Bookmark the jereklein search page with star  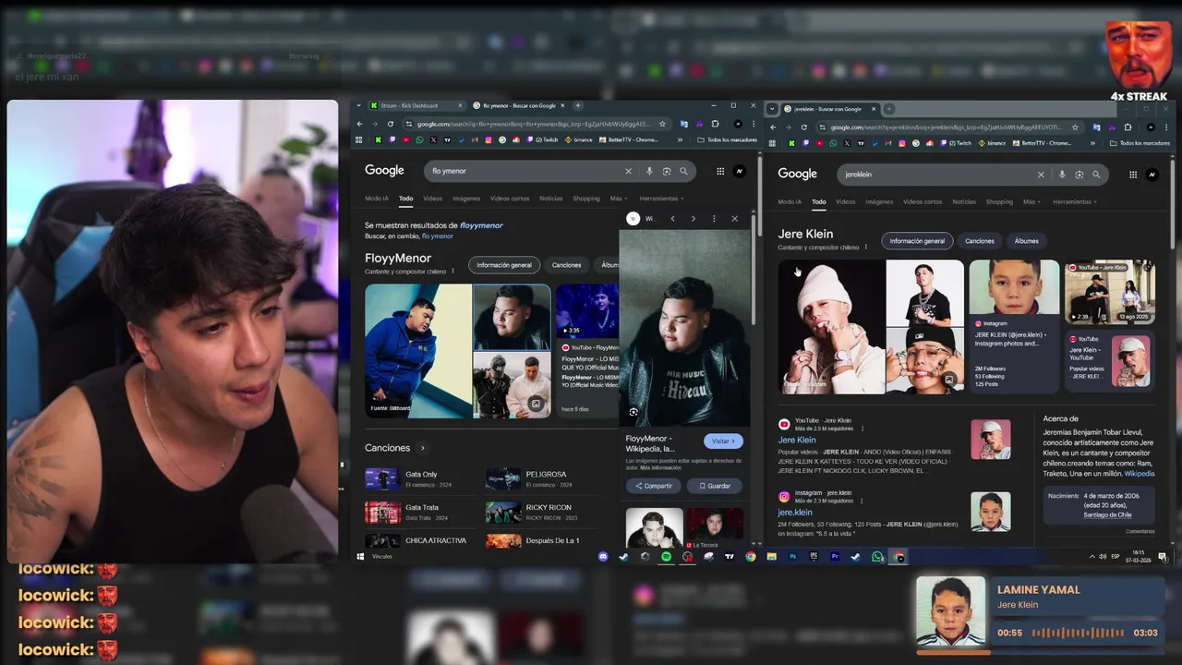coord(1075,127)
